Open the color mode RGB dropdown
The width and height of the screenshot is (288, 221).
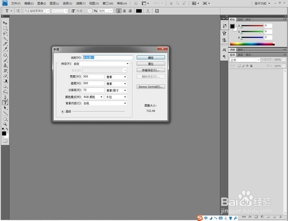click(93, 97)
